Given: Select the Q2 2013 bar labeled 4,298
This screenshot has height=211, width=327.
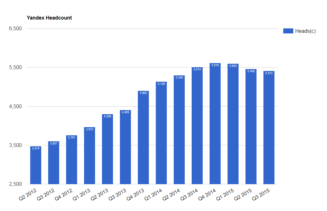Looking at the screenshot, I should click(107, 149).
